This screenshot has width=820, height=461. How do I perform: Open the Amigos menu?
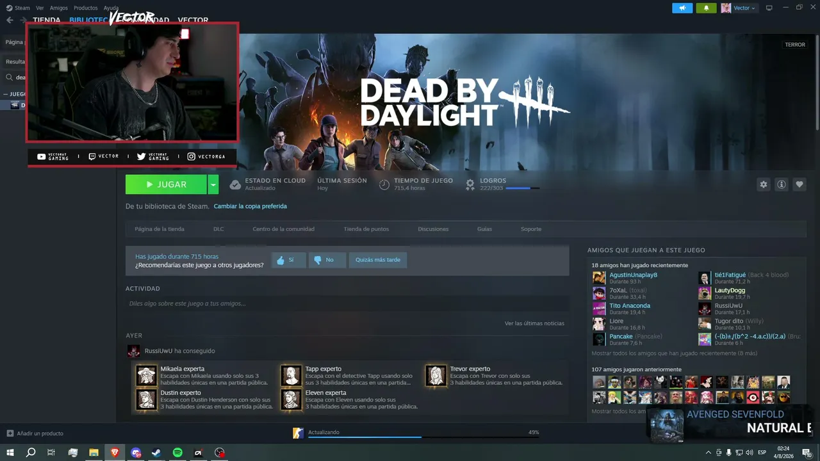(59, 8)
